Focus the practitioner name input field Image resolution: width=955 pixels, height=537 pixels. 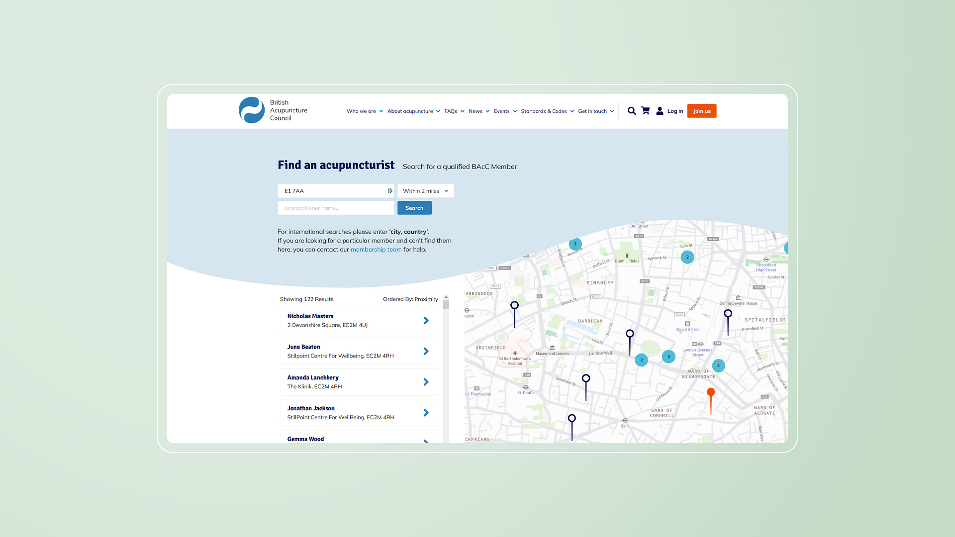336,208
